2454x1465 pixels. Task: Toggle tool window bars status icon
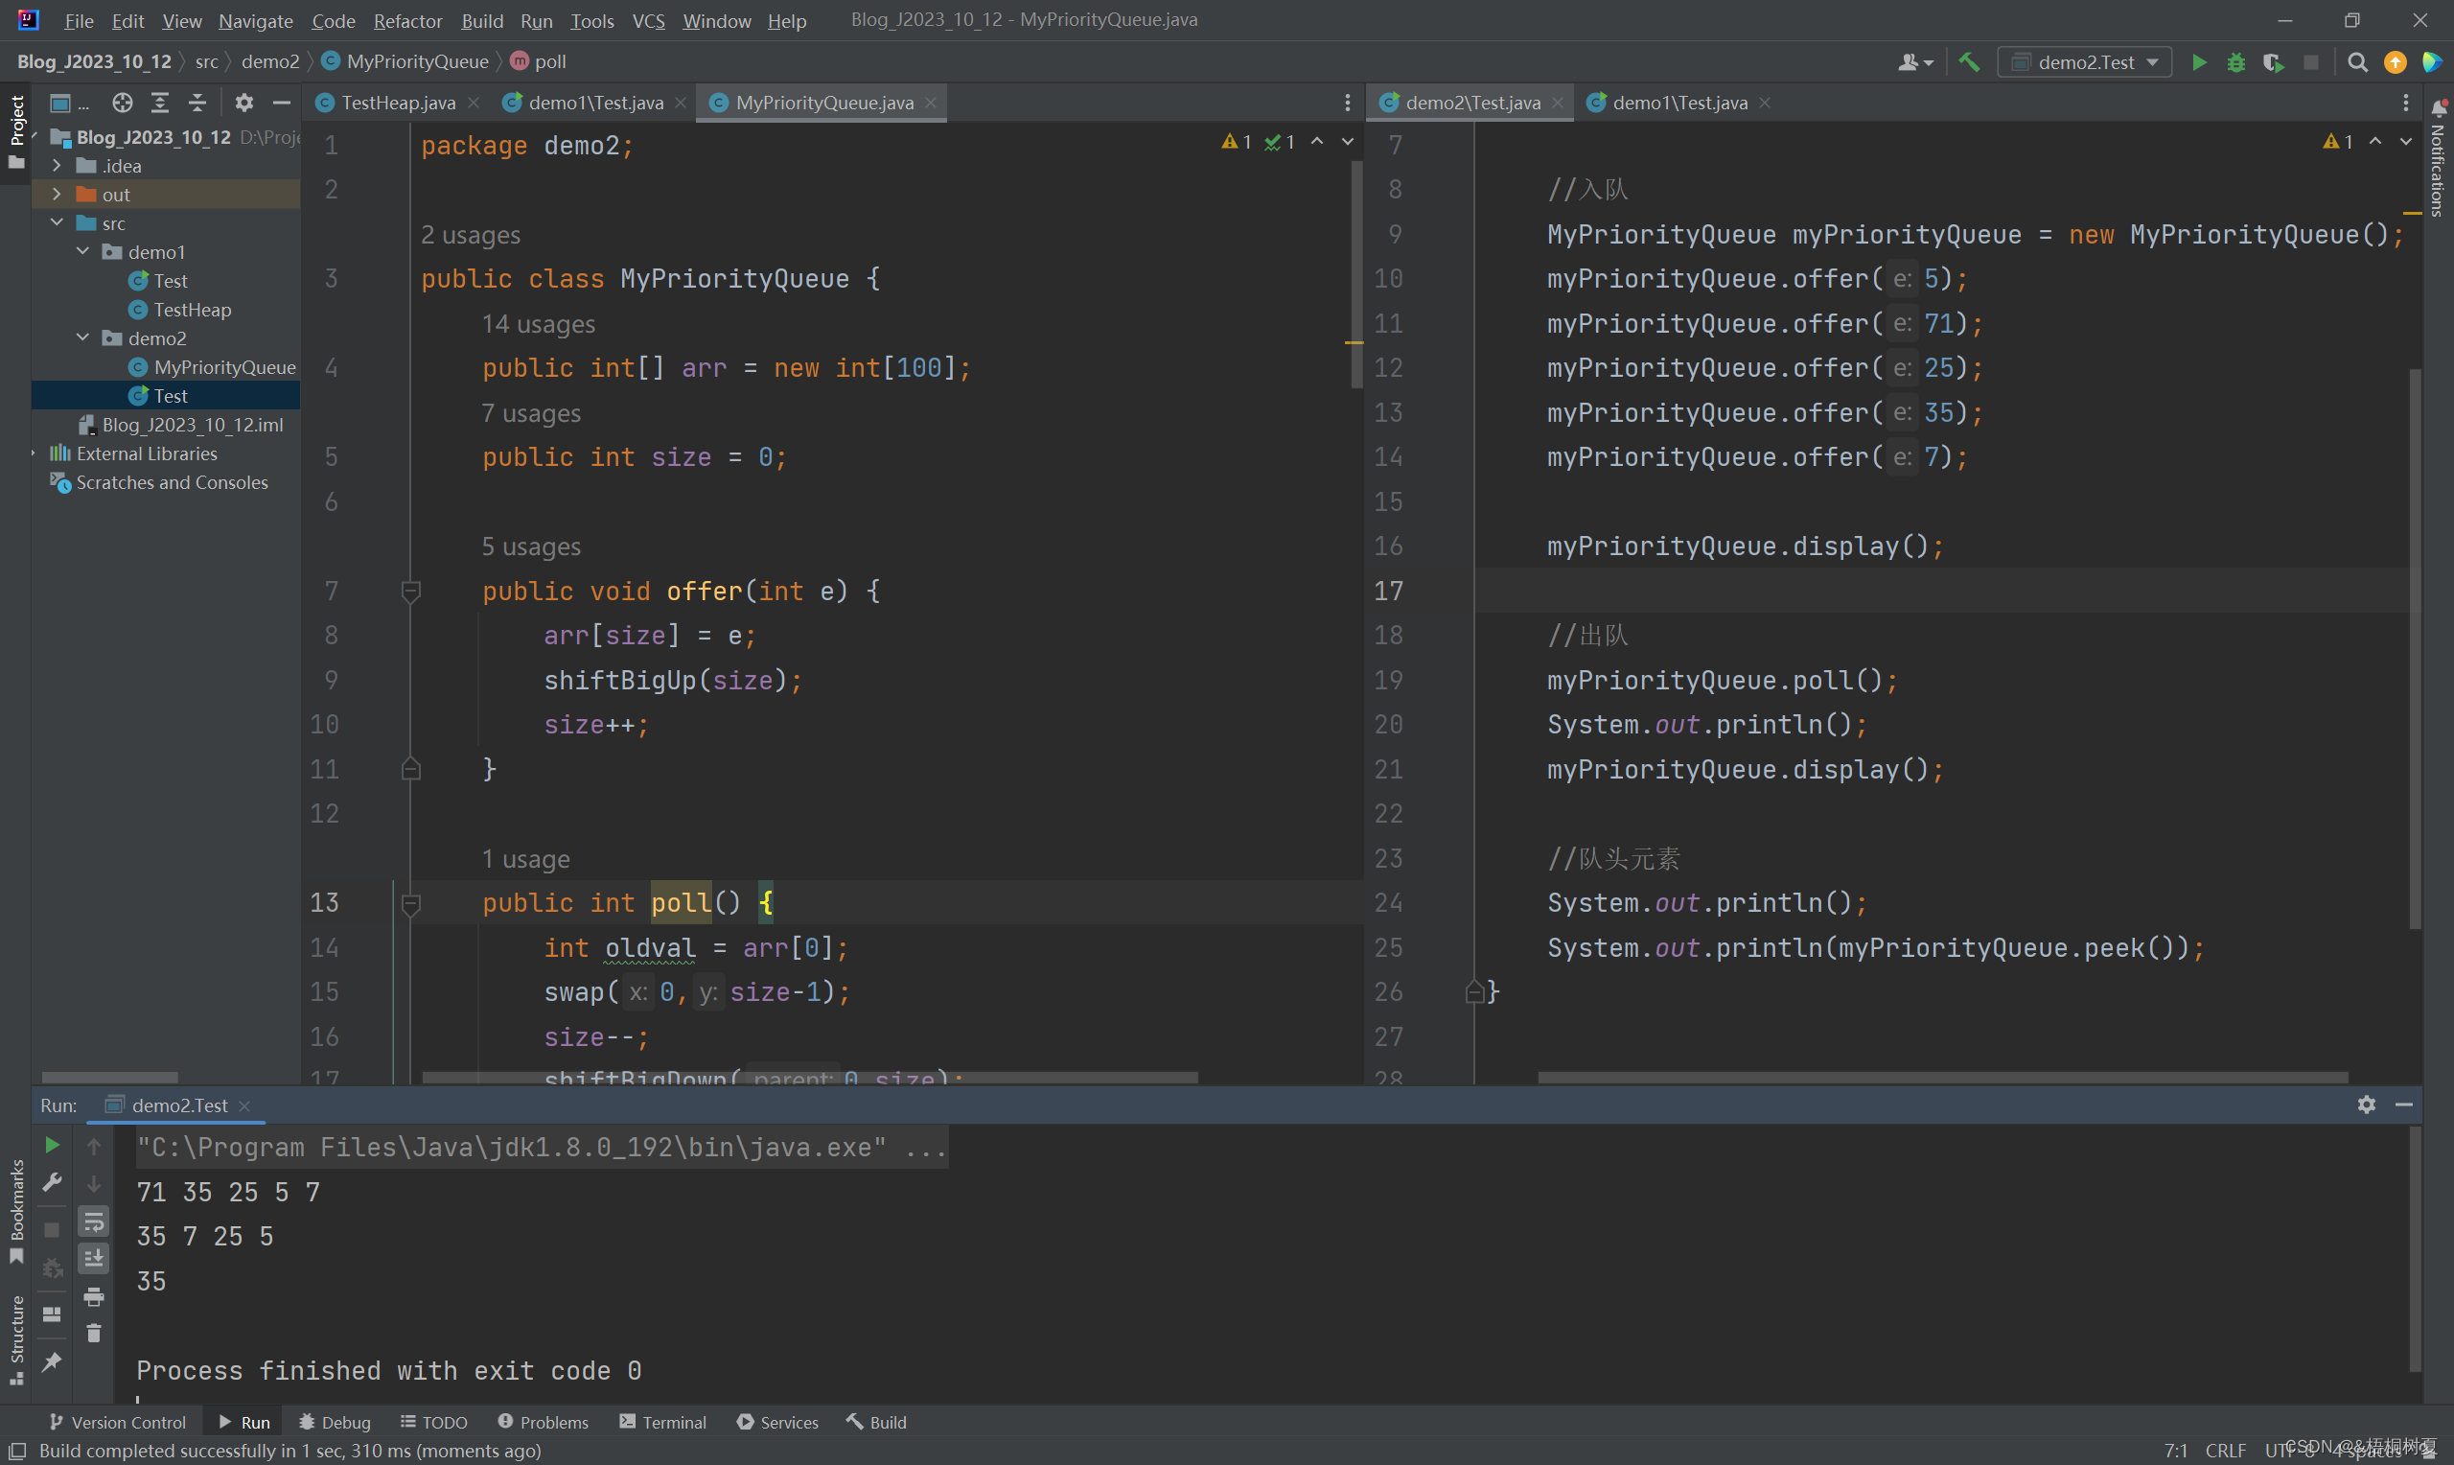16,1451
